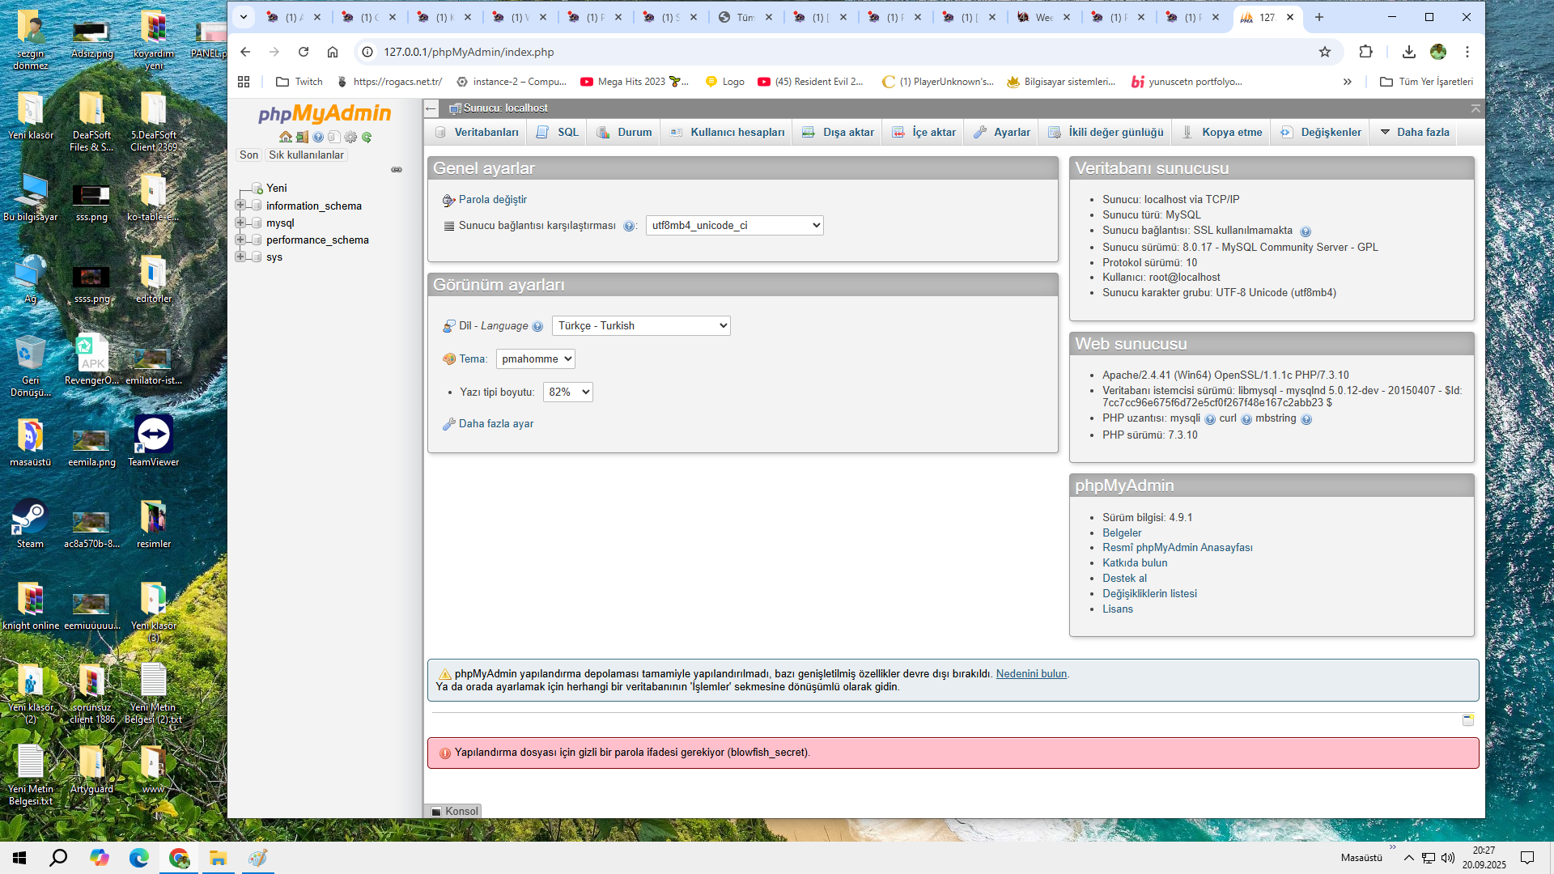
Task: Show more bookmarks with double chevron
Action: click(1348, 82)
